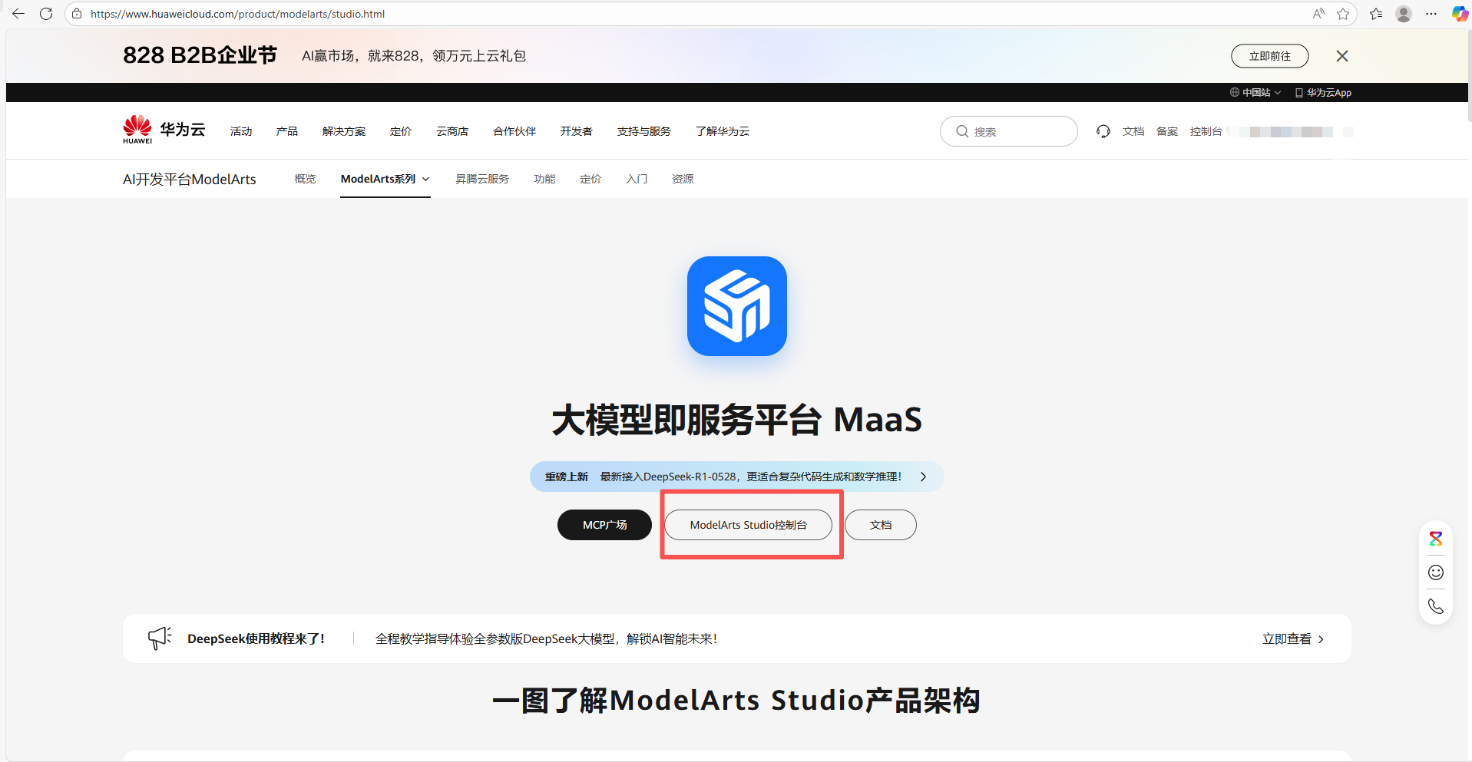Open the 云商店 menu
This screenshot has width=1472, height=762.
coord(452,131)
